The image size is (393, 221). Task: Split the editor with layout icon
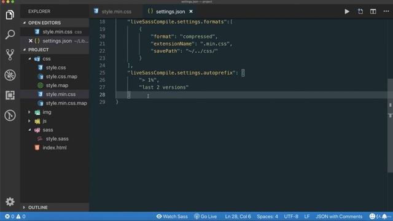(373, 12)
